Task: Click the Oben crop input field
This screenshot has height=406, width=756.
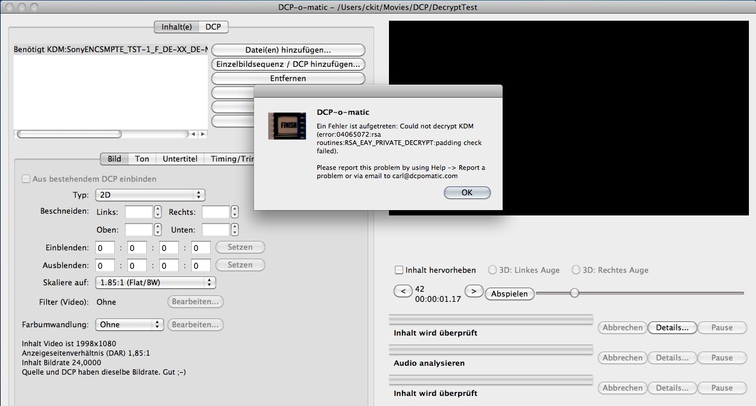Action: (x=139, y=230)
